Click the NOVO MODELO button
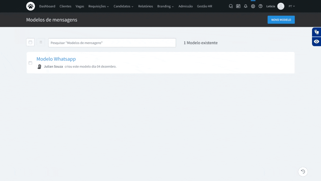 click(281, 20)
